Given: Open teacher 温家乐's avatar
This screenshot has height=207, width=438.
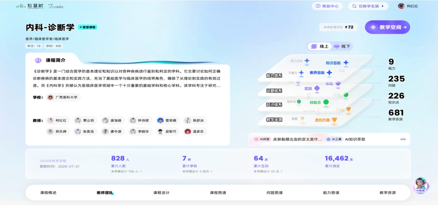Looking at the screenshot, I should point(187,132).
